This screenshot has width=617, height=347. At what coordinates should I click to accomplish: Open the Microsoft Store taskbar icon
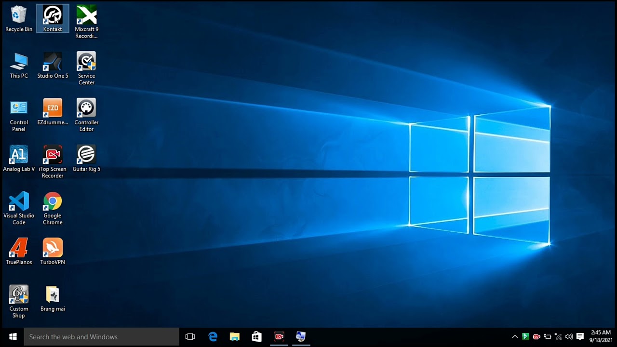point(257,336)
